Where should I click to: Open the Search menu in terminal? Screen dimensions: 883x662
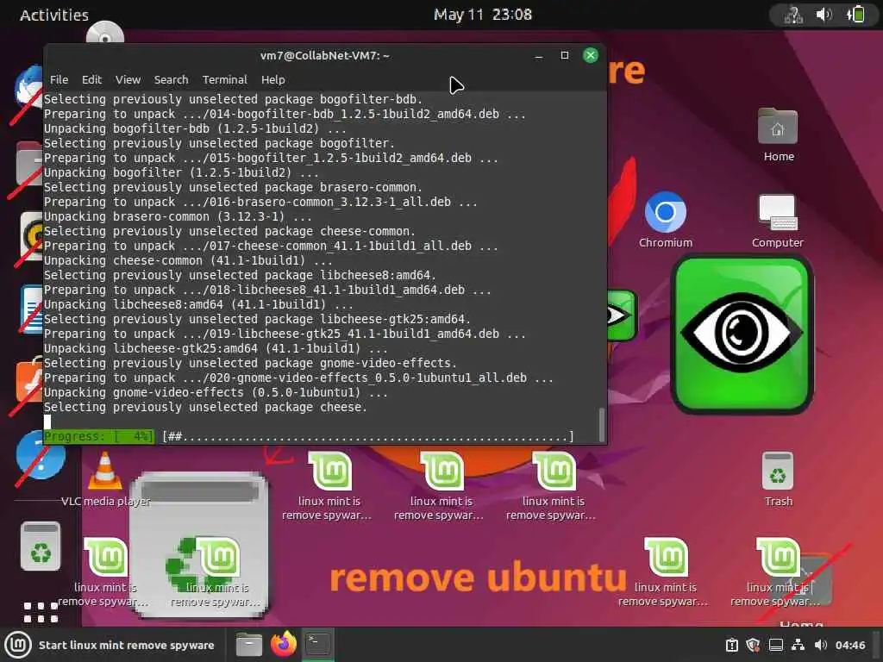coord(172,80)
